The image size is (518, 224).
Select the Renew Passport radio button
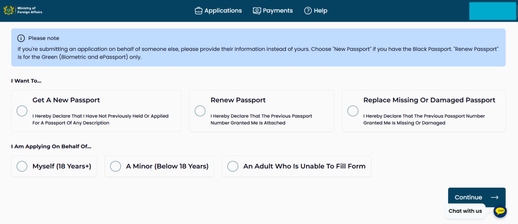pyautogui.click(x=200, y=111)
